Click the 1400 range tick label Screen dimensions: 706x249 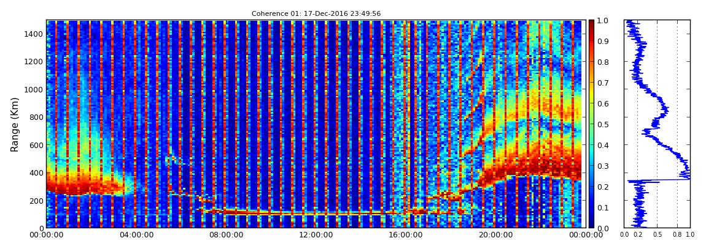[34, 34]
